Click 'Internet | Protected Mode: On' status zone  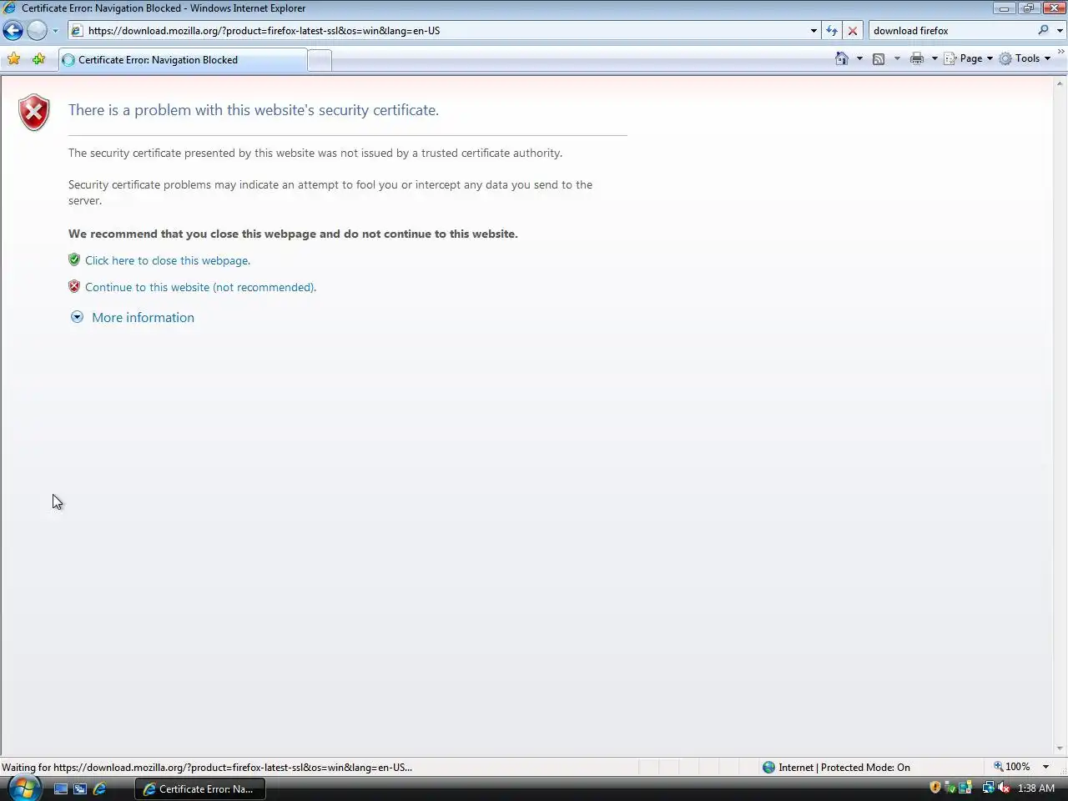coord(836,768)
